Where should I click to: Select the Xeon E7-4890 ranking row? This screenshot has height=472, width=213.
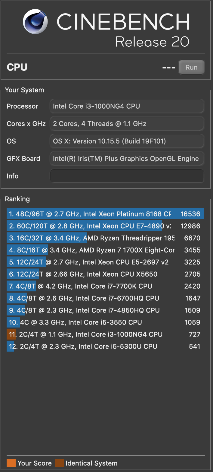point(105,226)
